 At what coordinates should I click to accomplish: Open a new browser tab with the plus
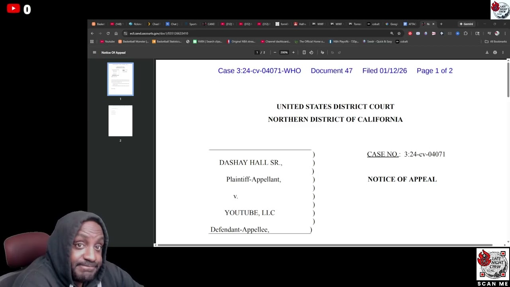point(441,24)
